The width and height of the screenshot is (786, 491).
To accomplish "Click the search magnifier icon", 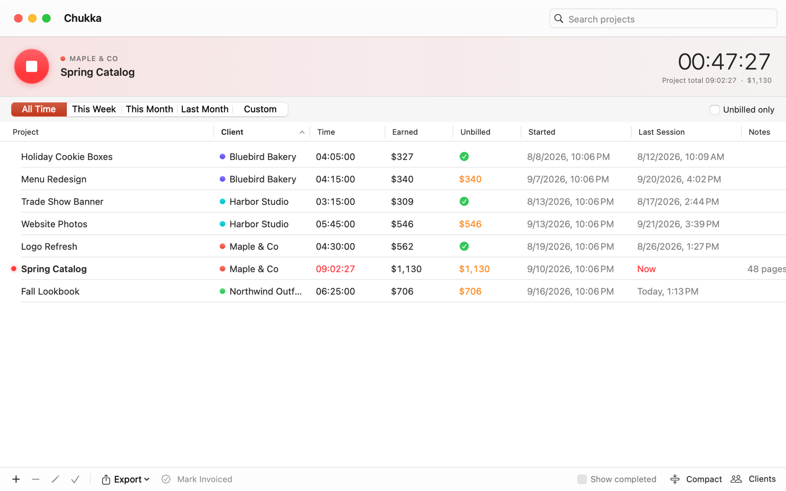I will (x=559, y=19).
